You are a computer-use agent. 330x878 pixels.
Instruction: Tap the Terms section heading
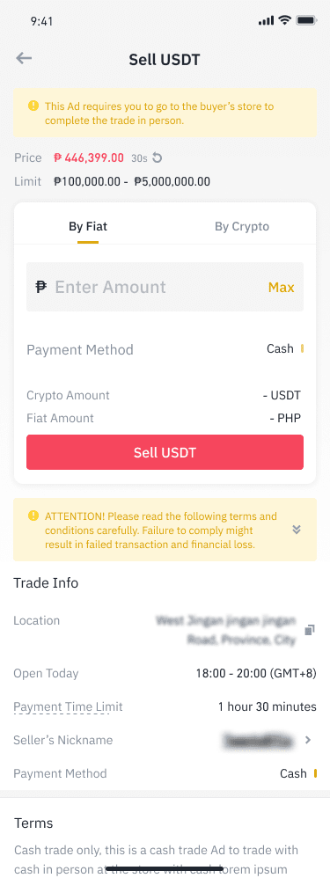point(33,823)
